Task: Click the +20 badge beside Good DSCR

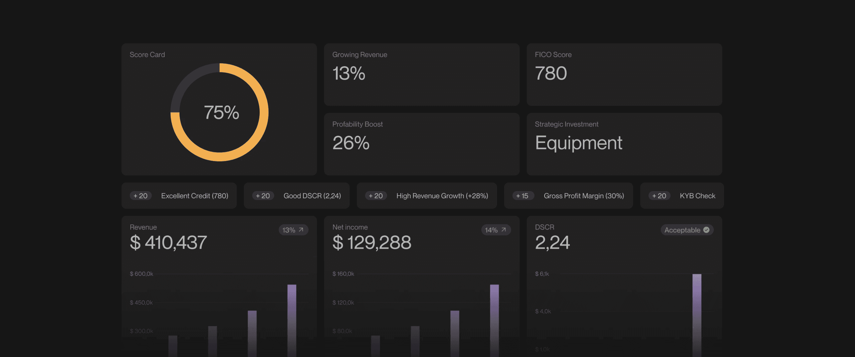Action: coord(263,196)
